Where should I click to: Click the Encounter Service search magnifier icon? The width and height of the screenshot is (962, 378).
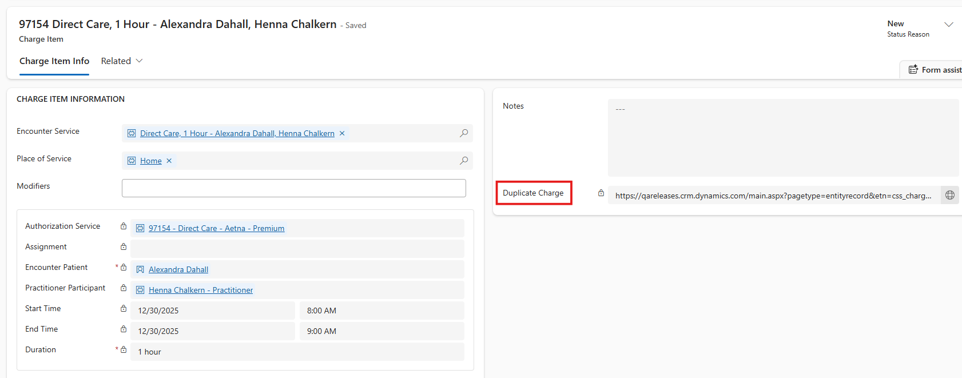pyautogui.click(x=464, y=133)
